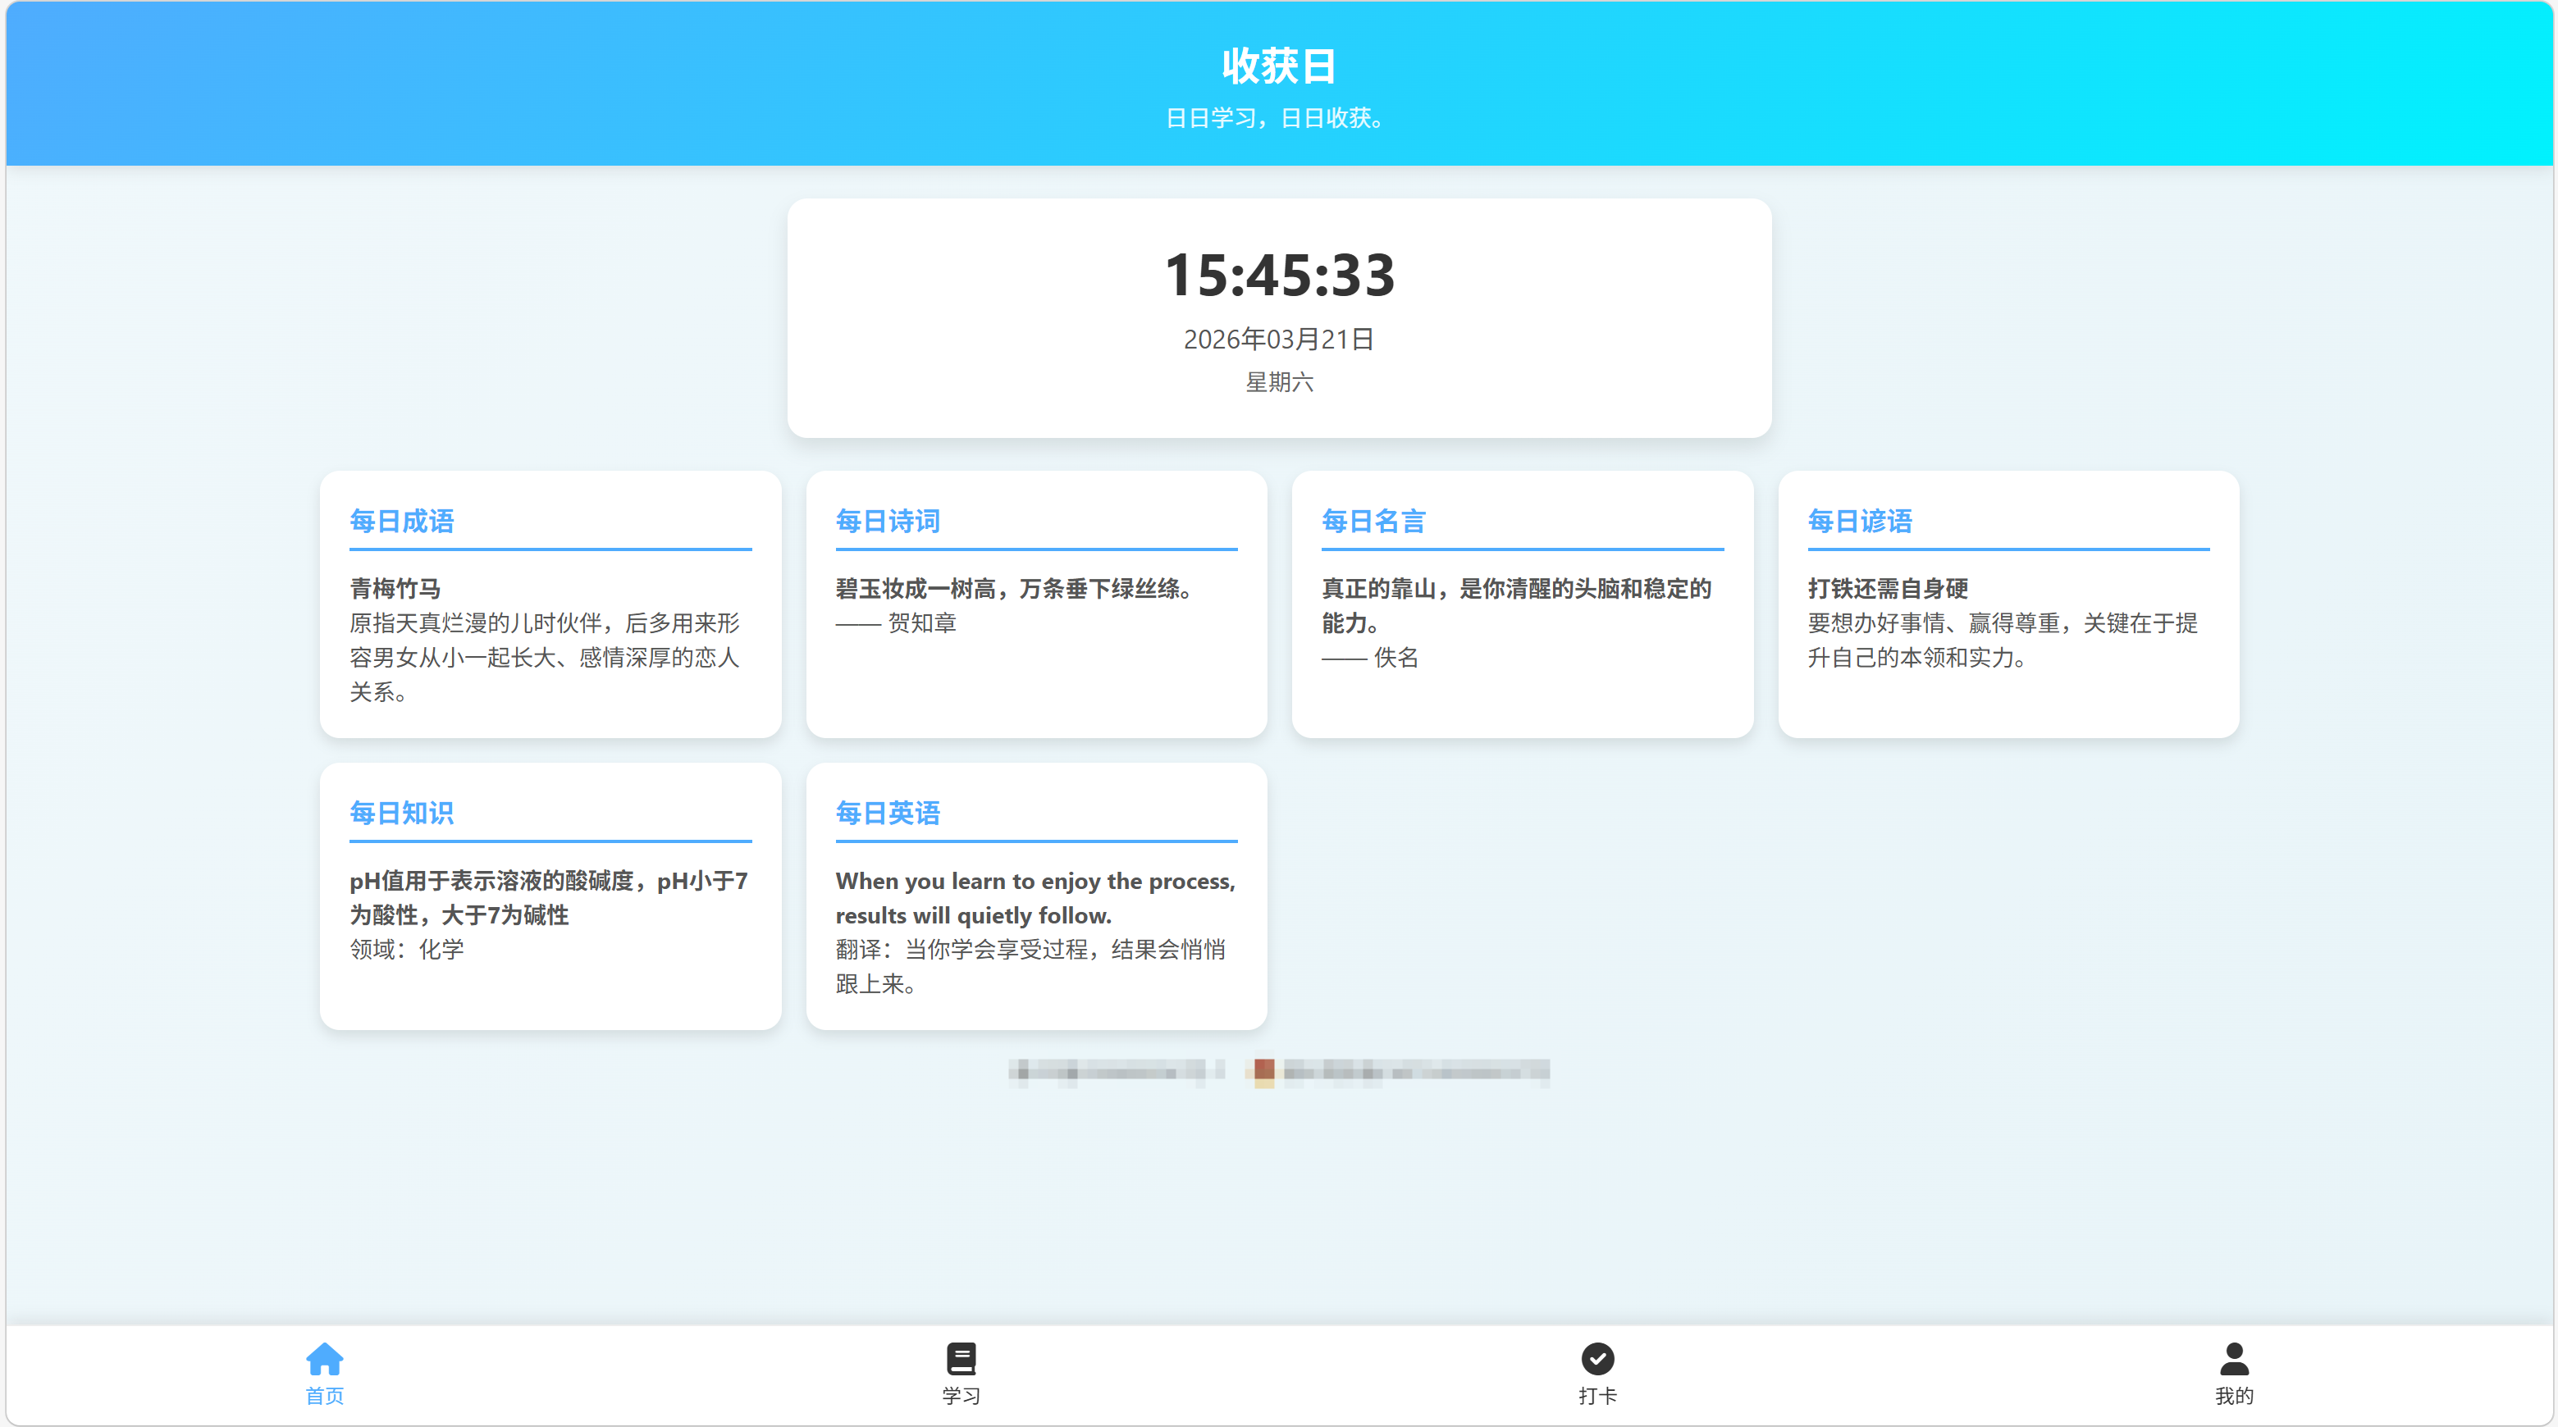Select the 学习 tab label
This screenshot has width=2558, height=1427.
pyautogui.click(x=960, y=1395)
